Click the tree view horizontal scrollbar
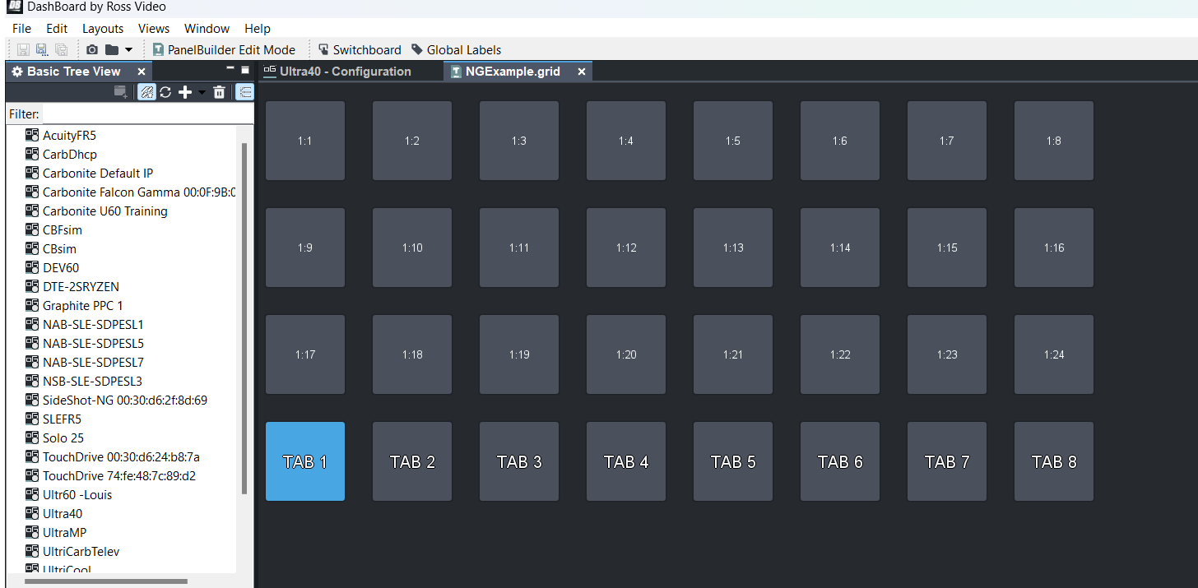 pyautogui.click(x=106, y=581)
